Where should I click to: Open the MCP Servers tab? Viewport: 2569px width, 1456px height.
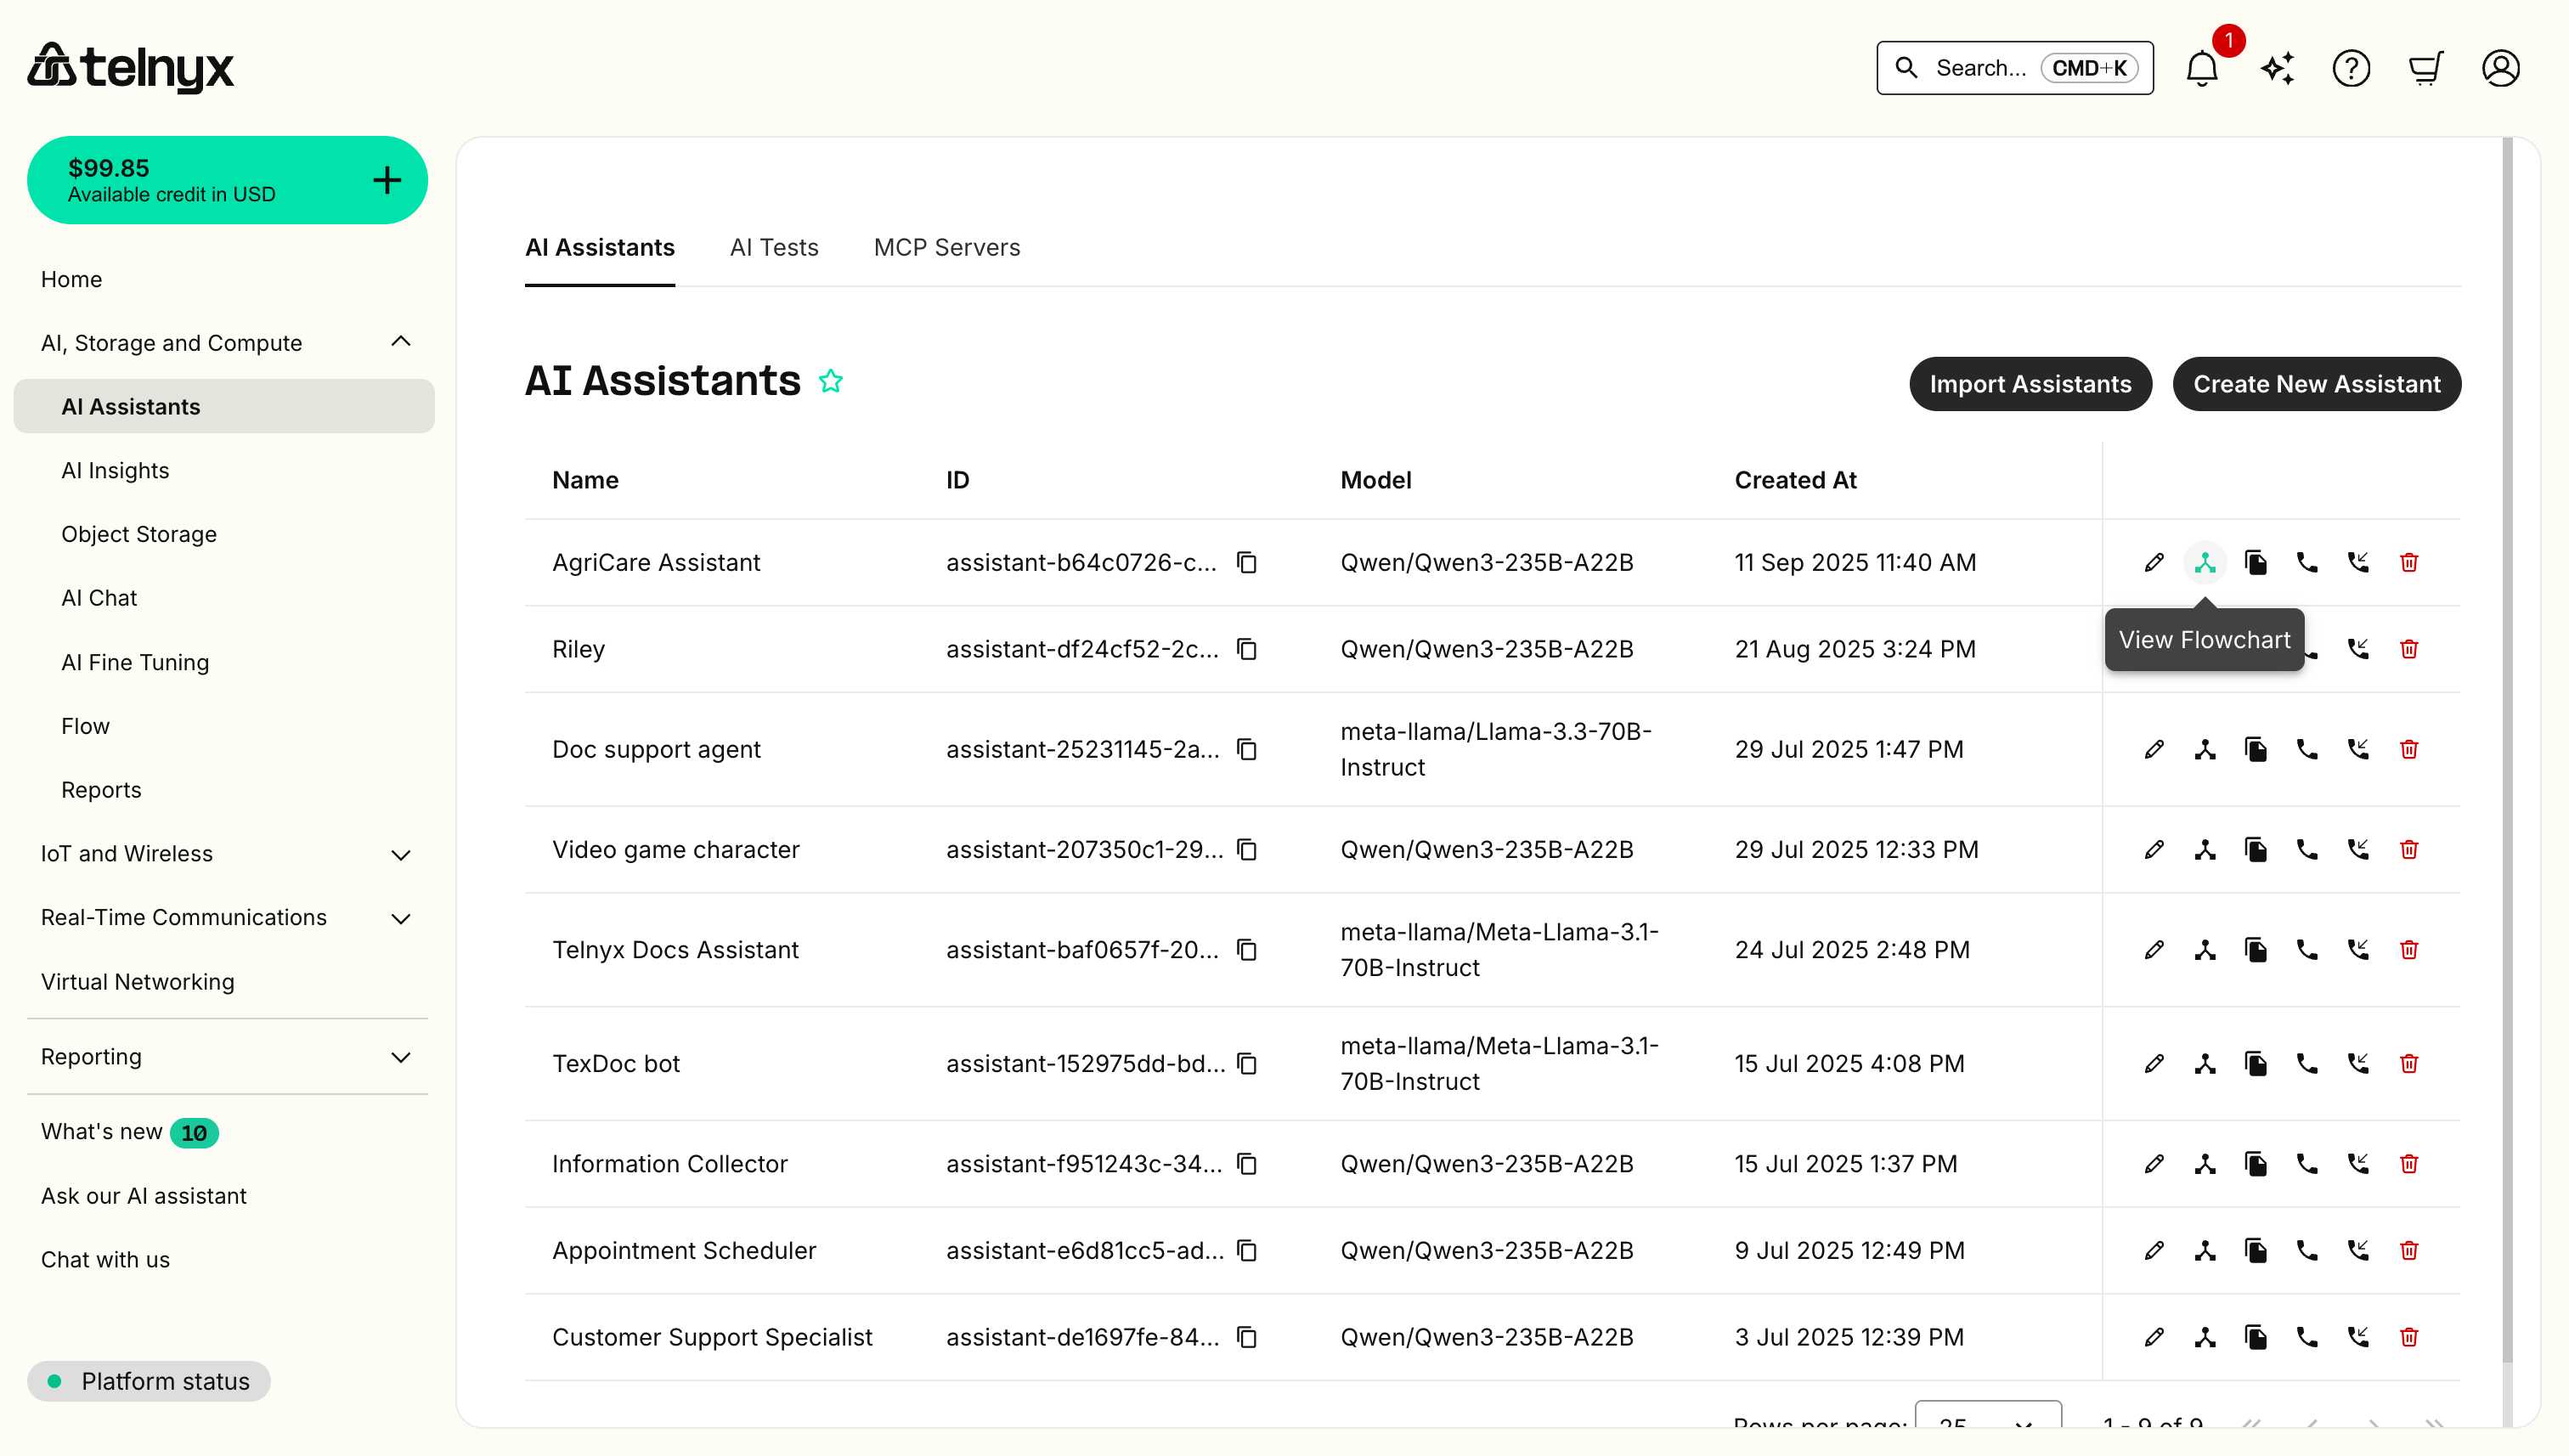pos(947,247)
